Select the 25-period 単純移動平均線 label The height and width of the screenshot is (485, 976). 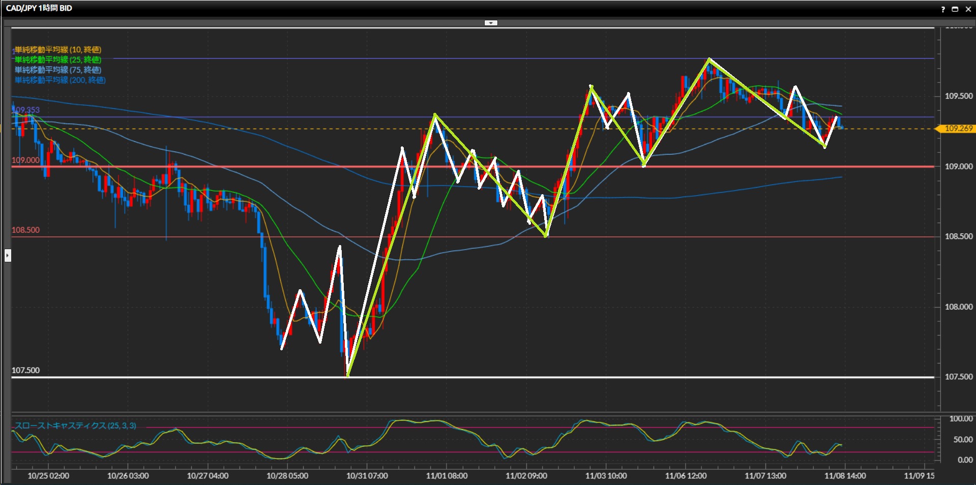click(57, 60)
